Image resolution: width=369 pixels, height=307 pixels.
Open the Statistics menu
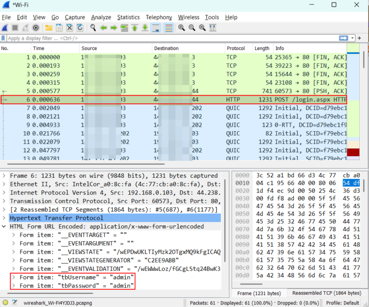[x=128, y=17]
